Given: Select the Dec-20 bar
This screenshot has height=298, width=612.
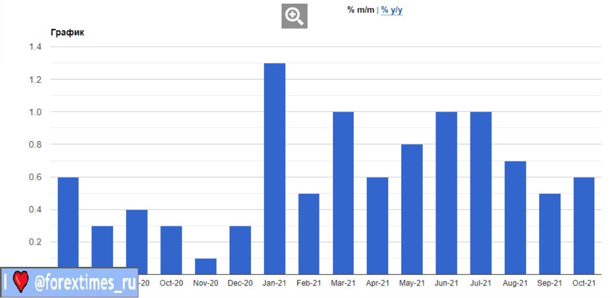Looking at the screenshot, I should tap(240, 250).
